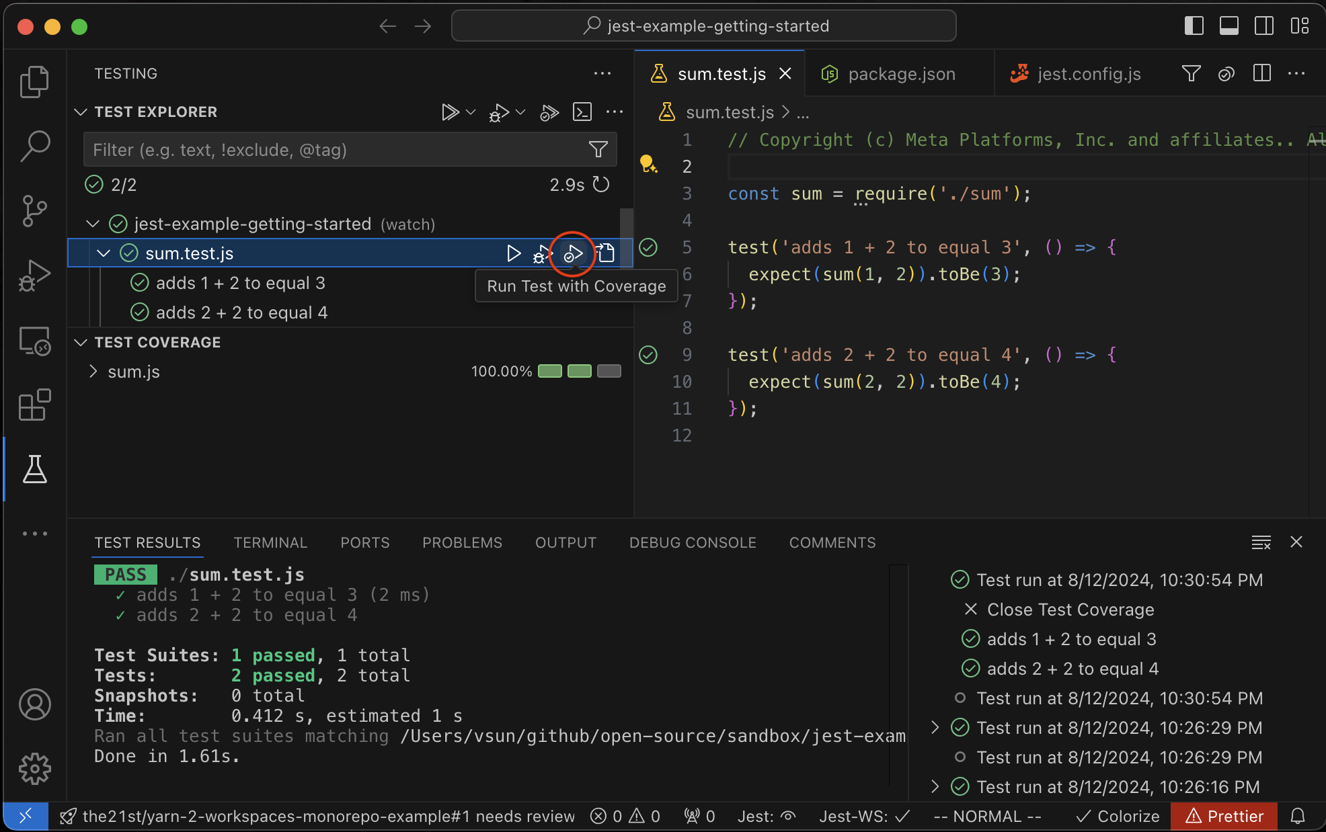Click the test filter text input field

click(336, 149)
